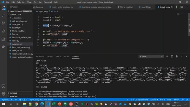Open datatypes.py in explorer
Image resolution: width=190 pixels, height=107 pixels.
pyautogui.click(x=18, y=24)
